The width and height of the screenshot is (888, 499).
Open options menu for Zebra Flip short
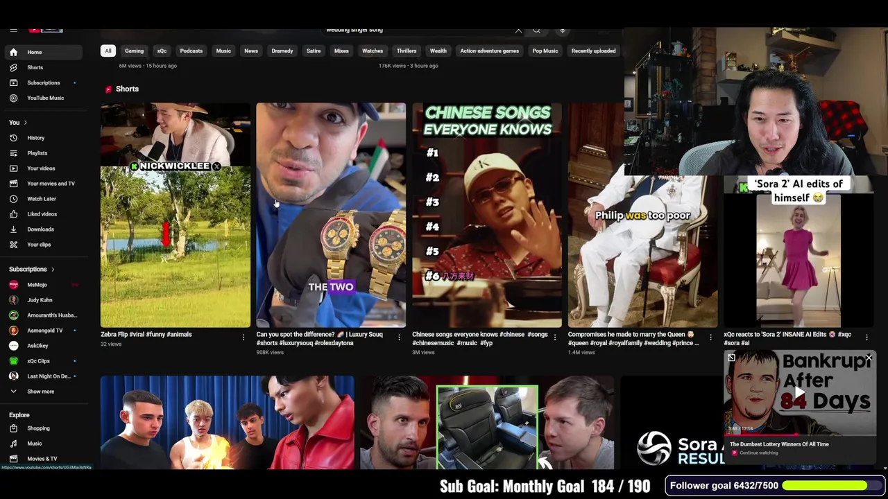(243, 338)
